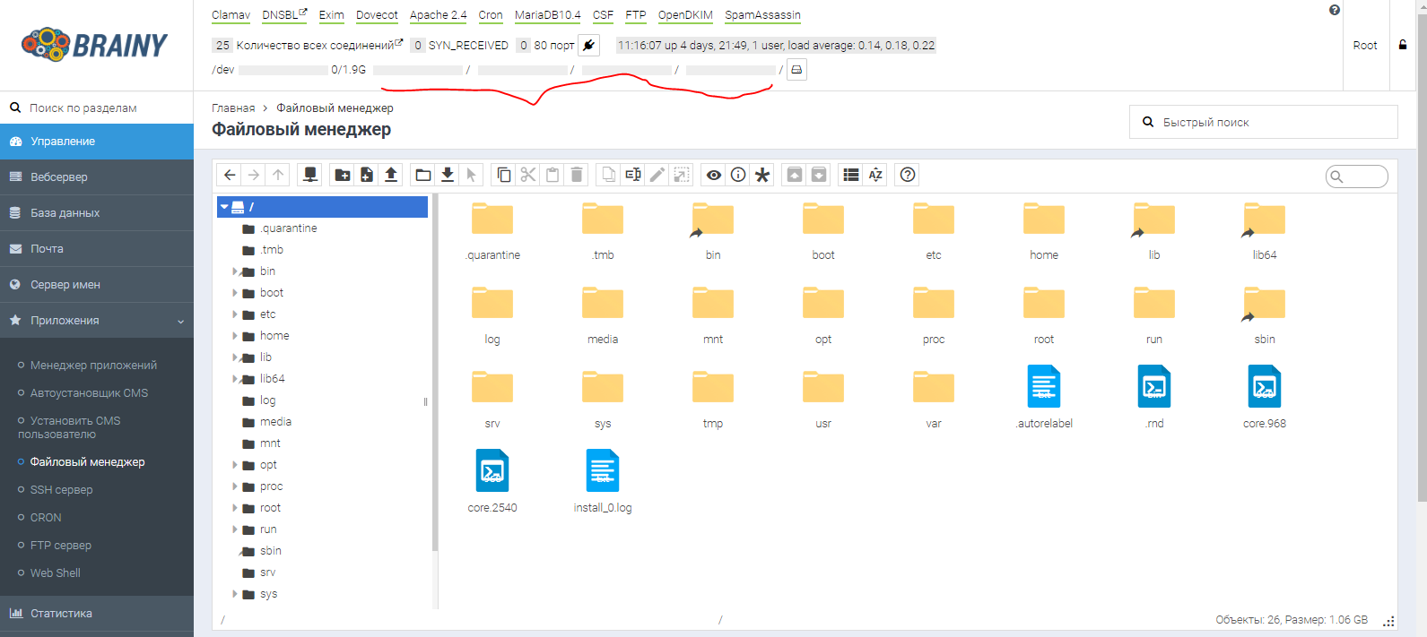Expand the home folder tree node
The image size is (1427, 637).
[235, 336]
